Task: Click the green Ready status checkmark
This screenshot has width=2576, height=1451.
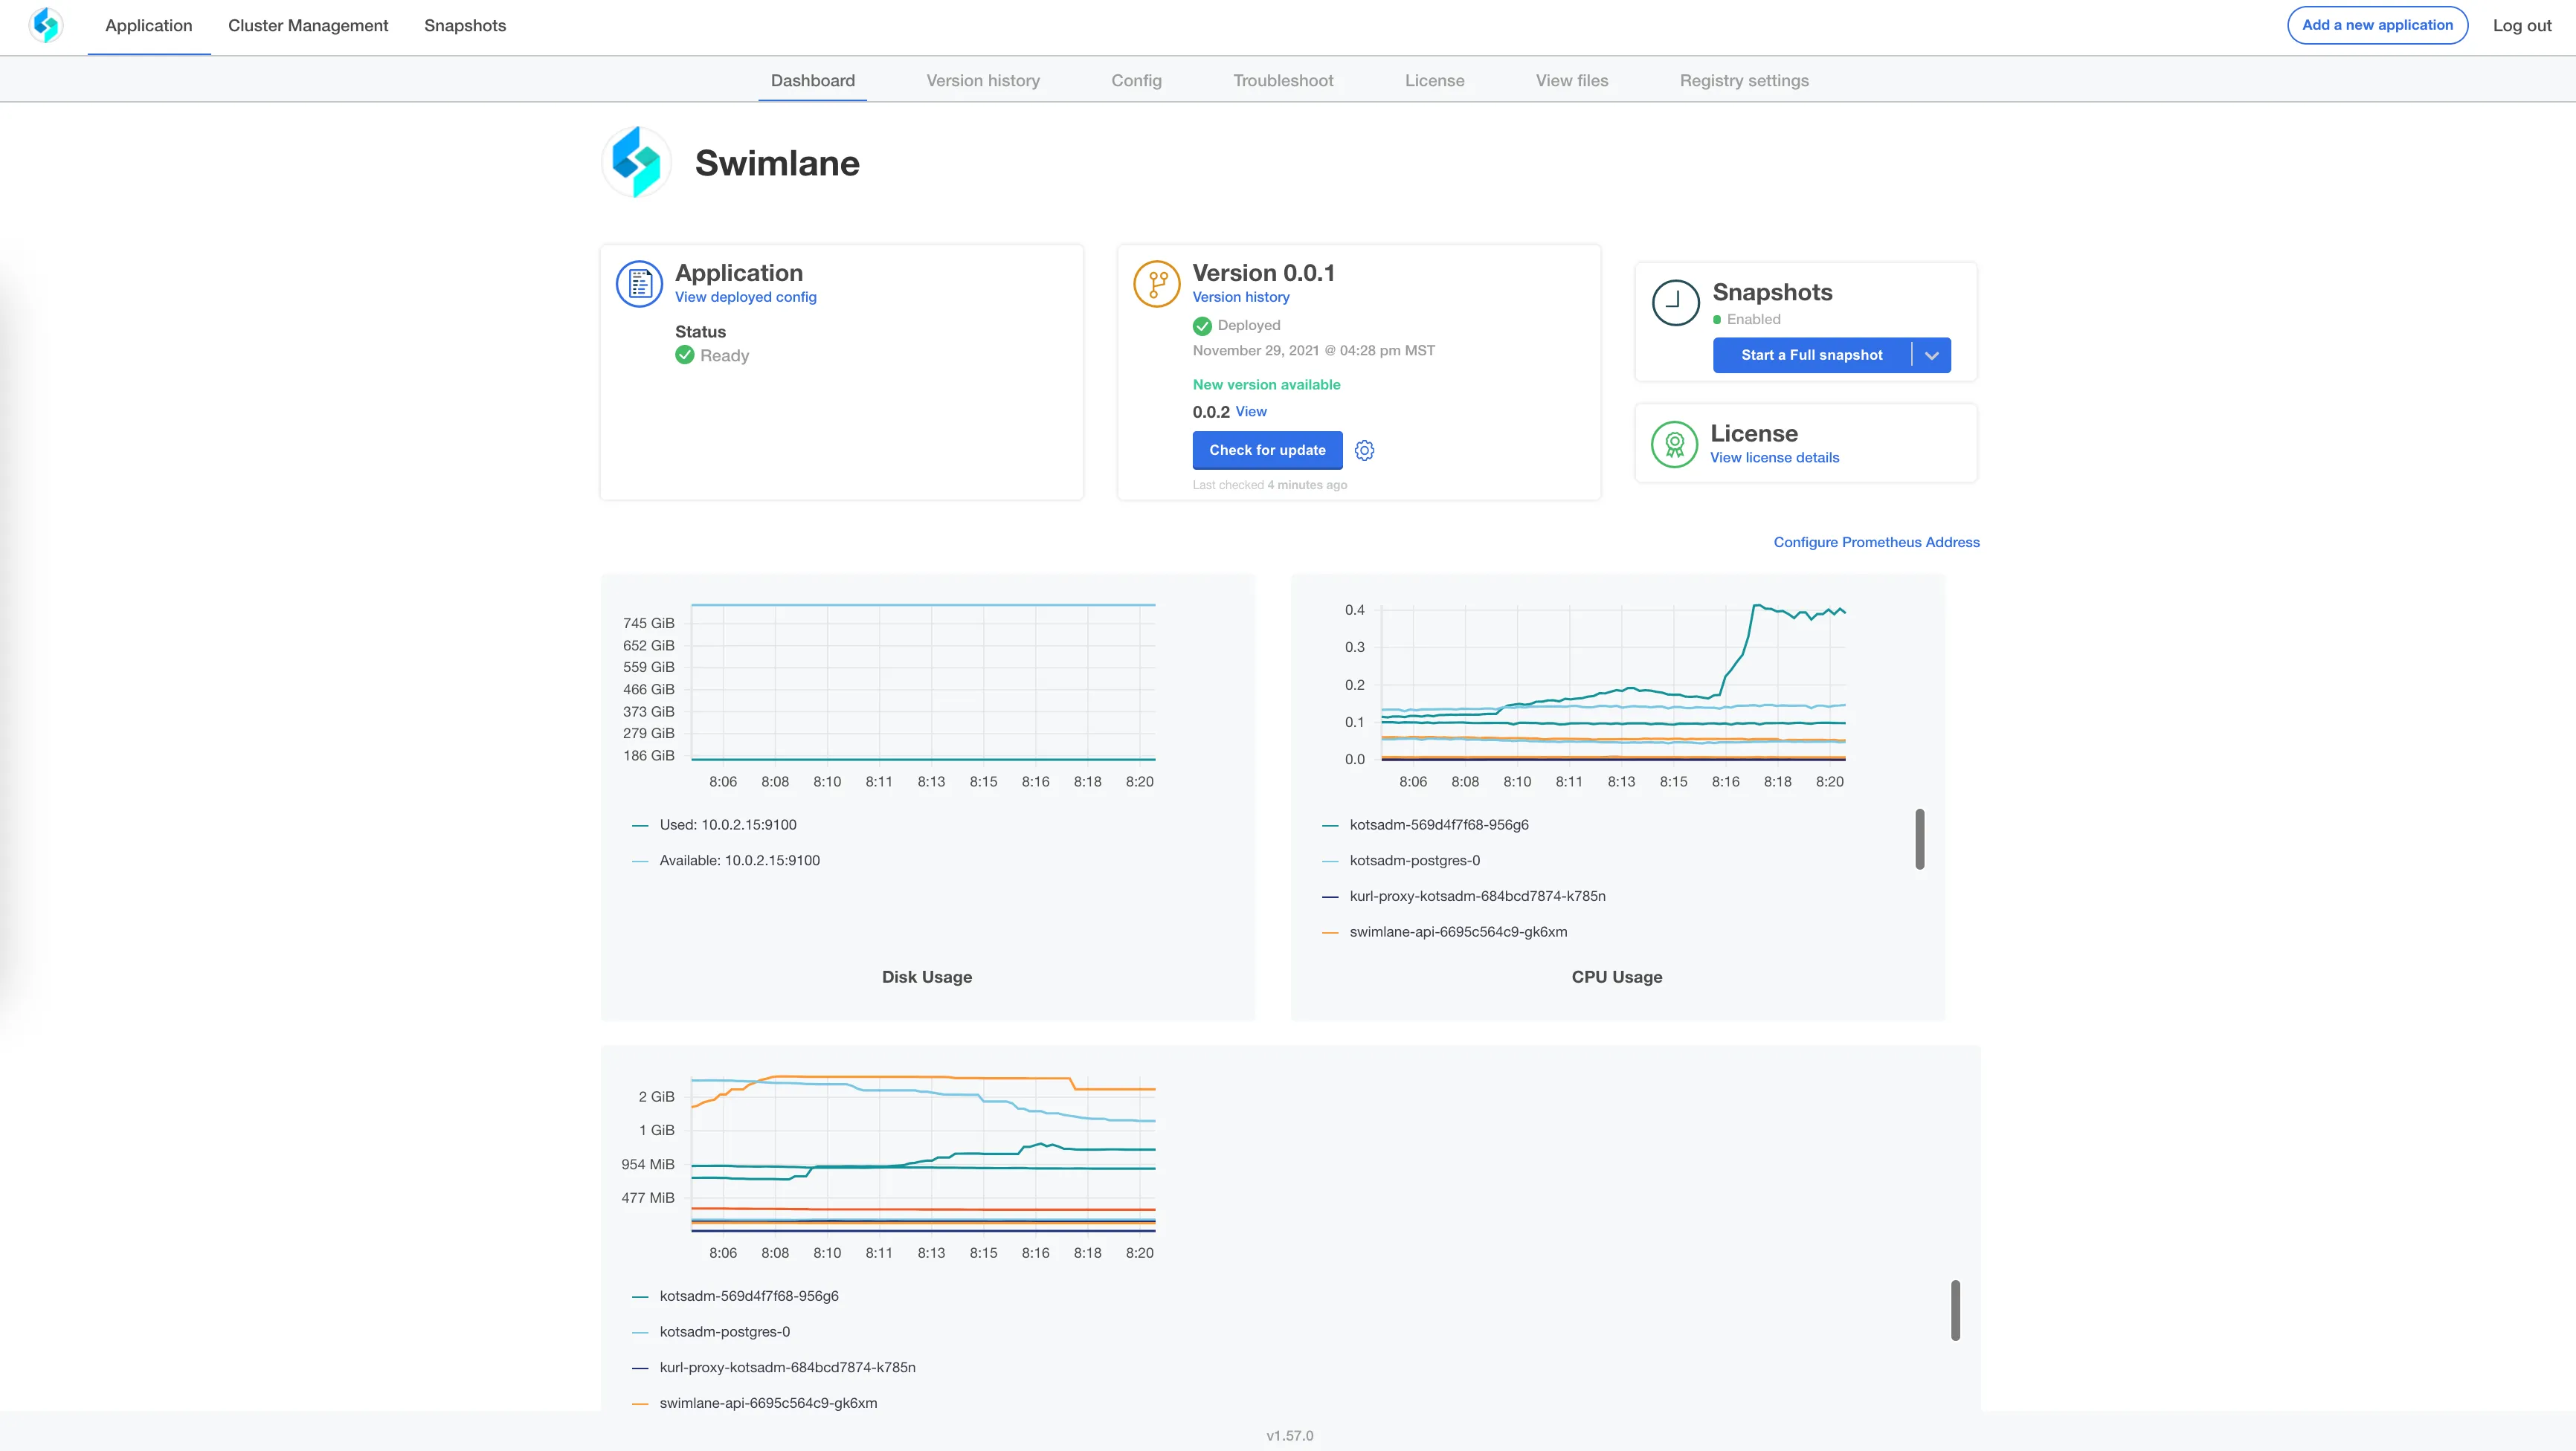Action: coord(685,355)
